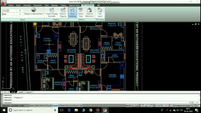The height and width of the screenshot is (113, 201).
Task: Click the AutoCAD taskbar icon
Action: (105, 110)
